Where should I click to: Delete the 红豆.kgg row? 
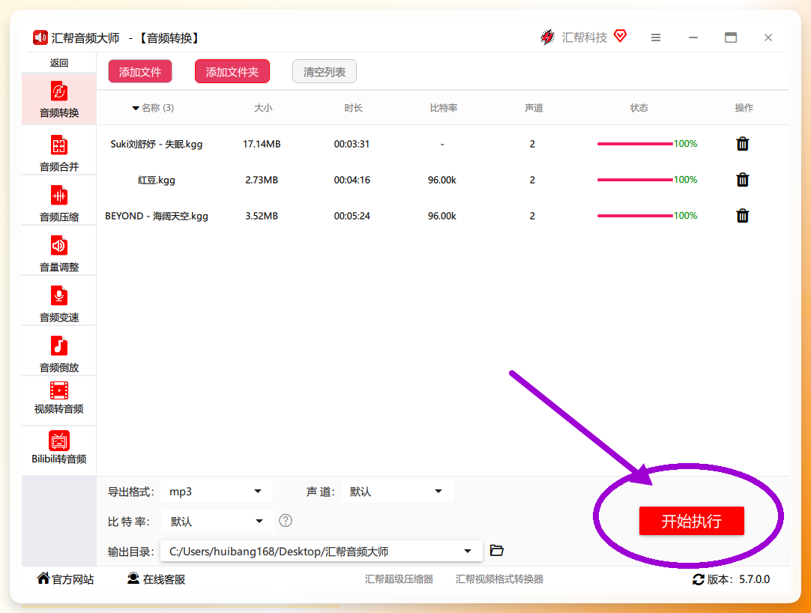point(742,180)
